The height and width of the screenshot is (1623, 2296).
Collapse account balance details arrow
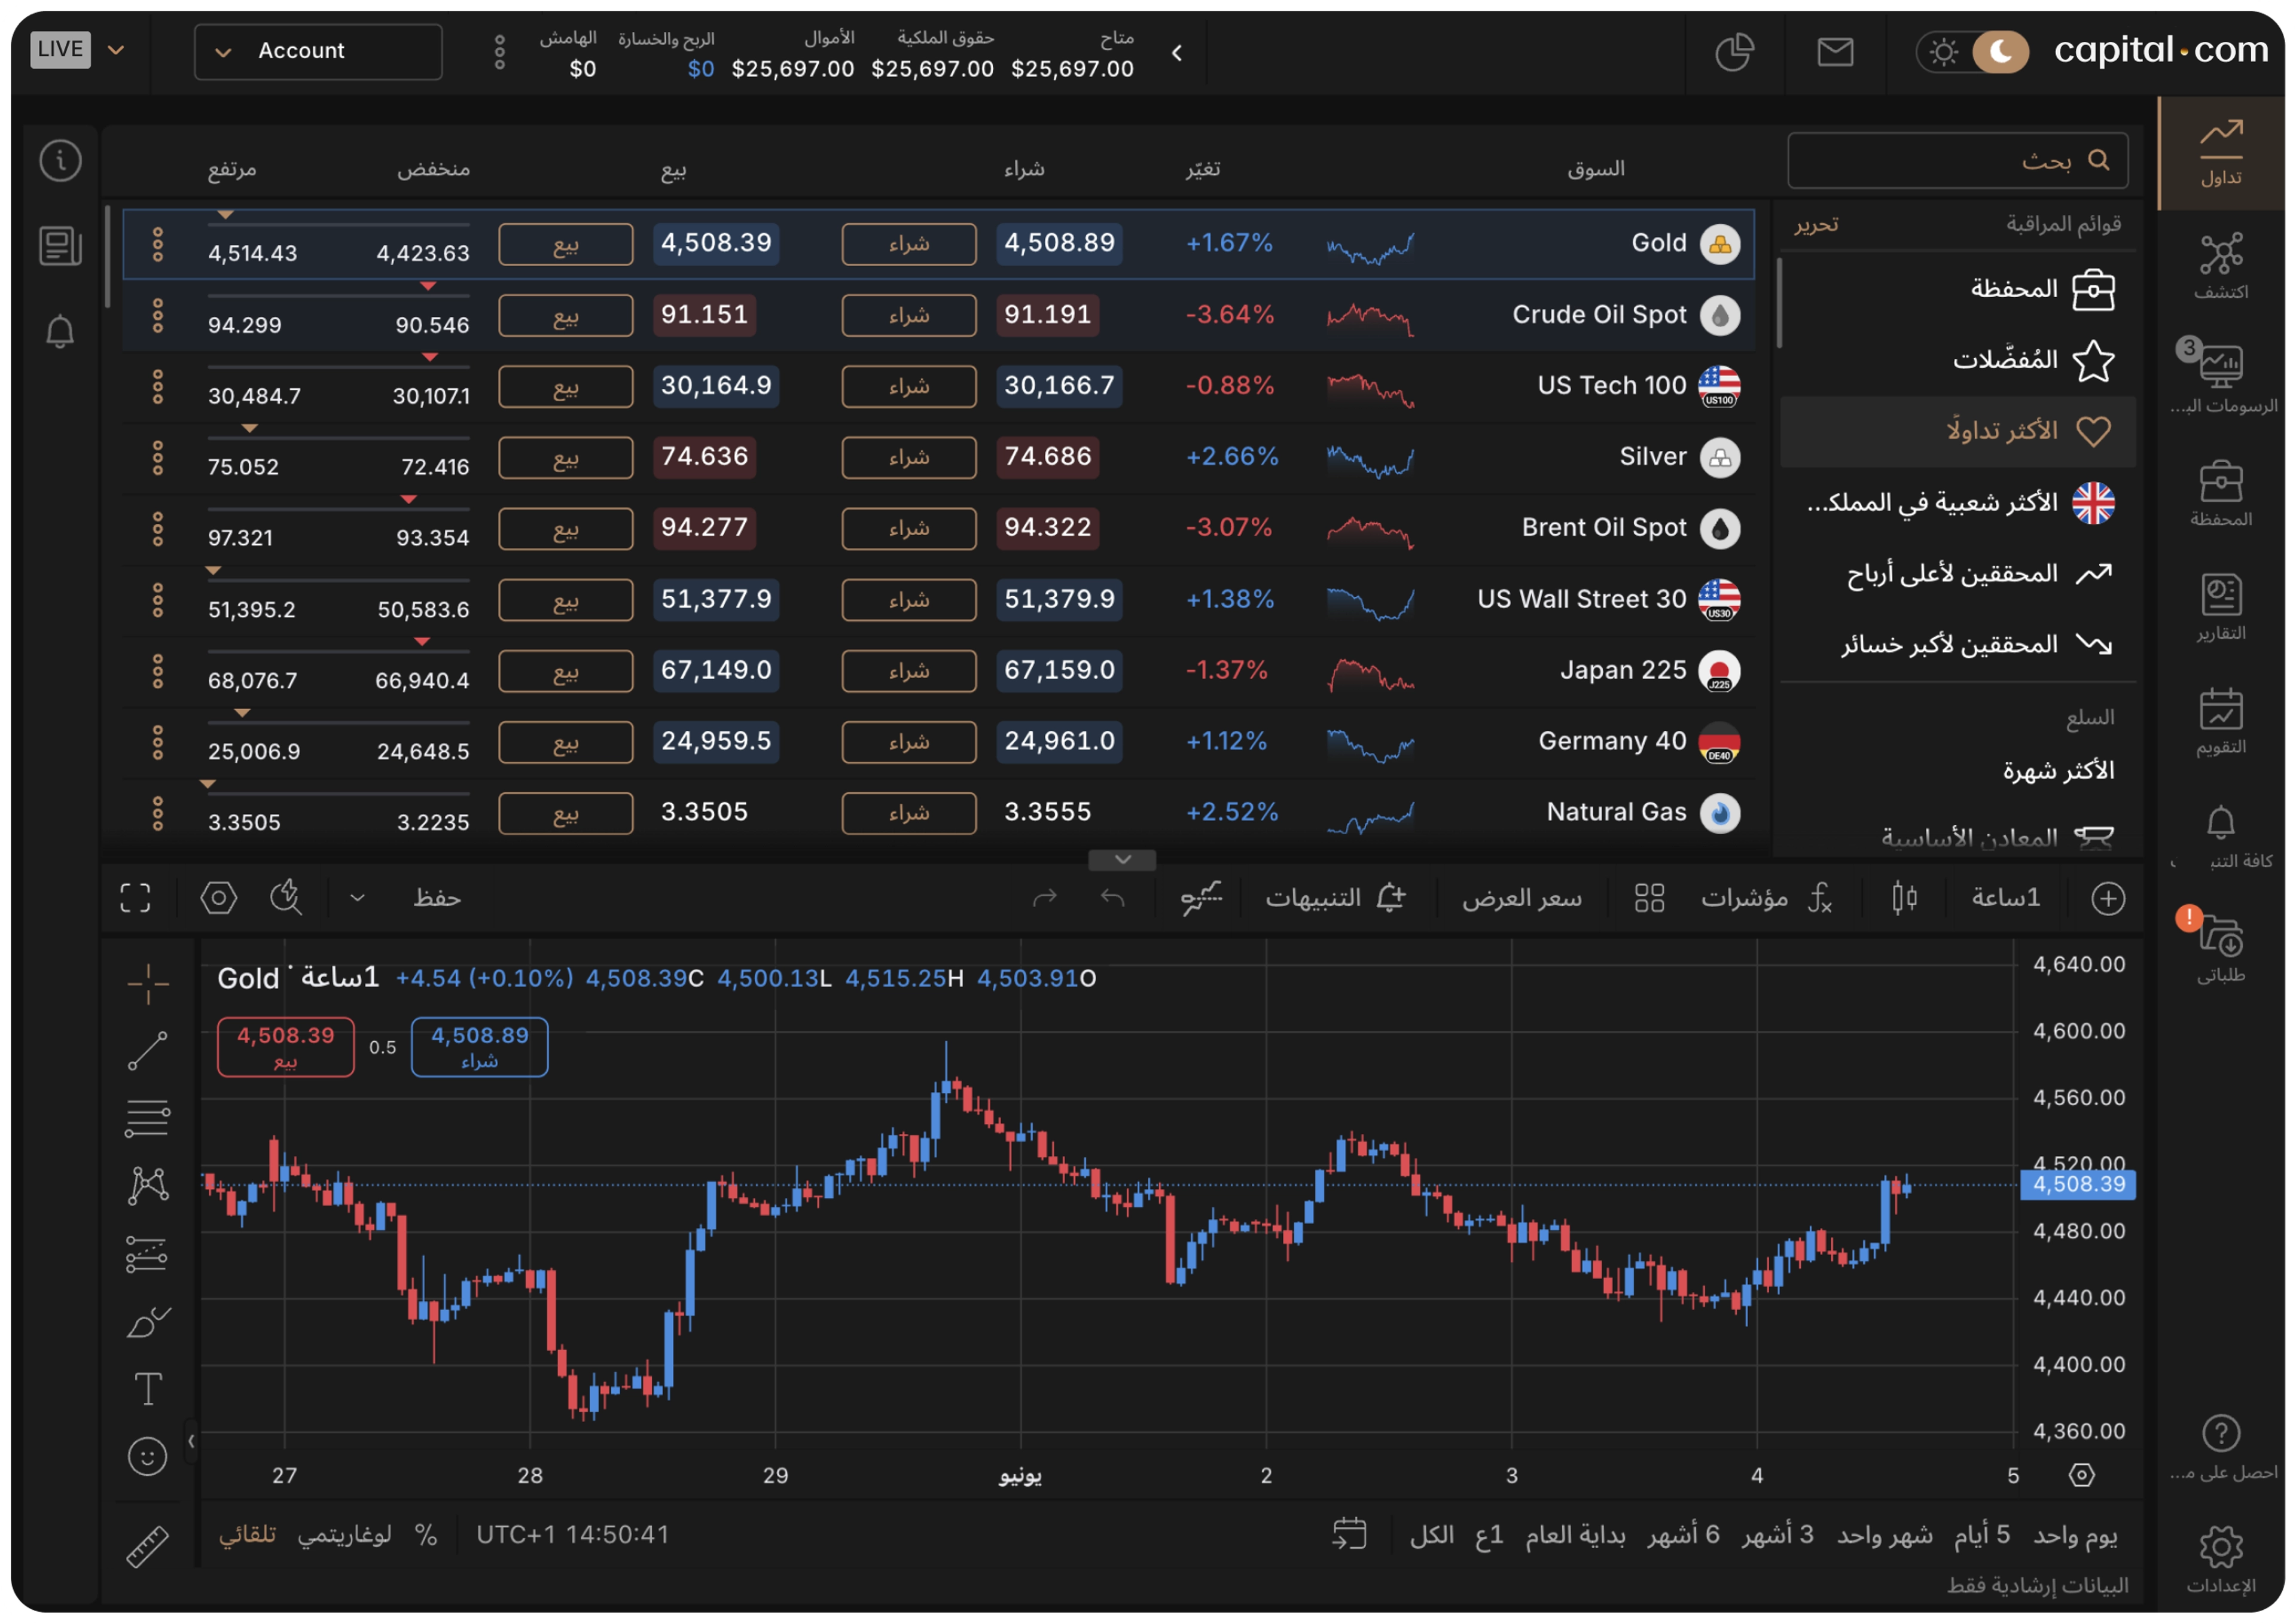(x=1177, y=52)
